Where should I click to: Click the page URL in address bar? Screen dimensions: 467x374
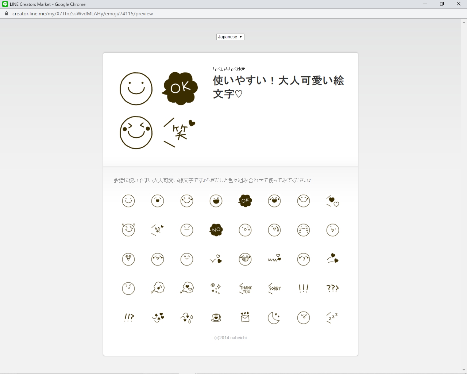click(82, 14)
